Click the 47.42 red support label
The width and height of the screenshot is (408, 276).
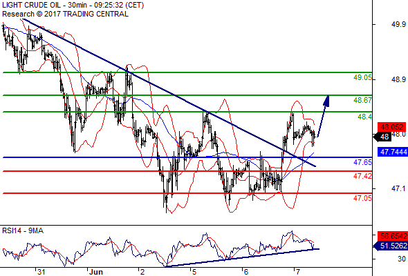click(362, 176)
